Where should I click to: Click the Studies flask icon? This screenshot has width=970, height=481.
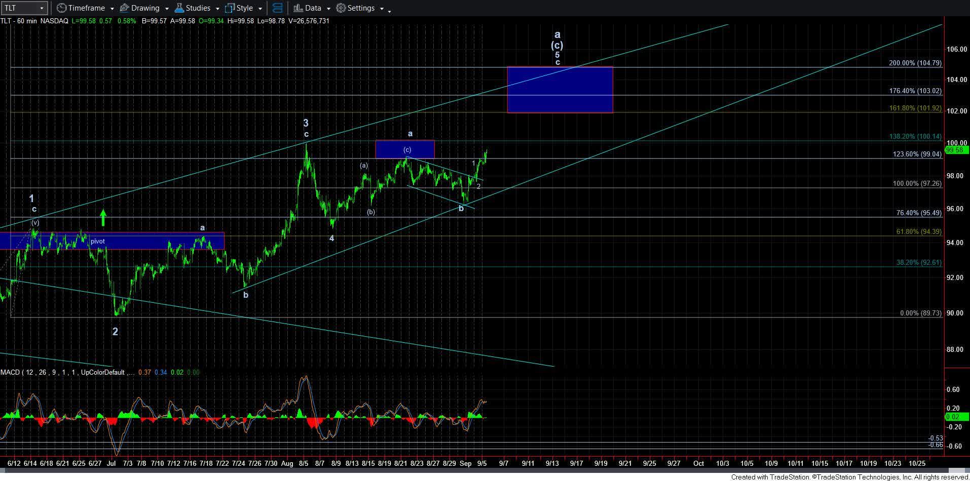178,8
